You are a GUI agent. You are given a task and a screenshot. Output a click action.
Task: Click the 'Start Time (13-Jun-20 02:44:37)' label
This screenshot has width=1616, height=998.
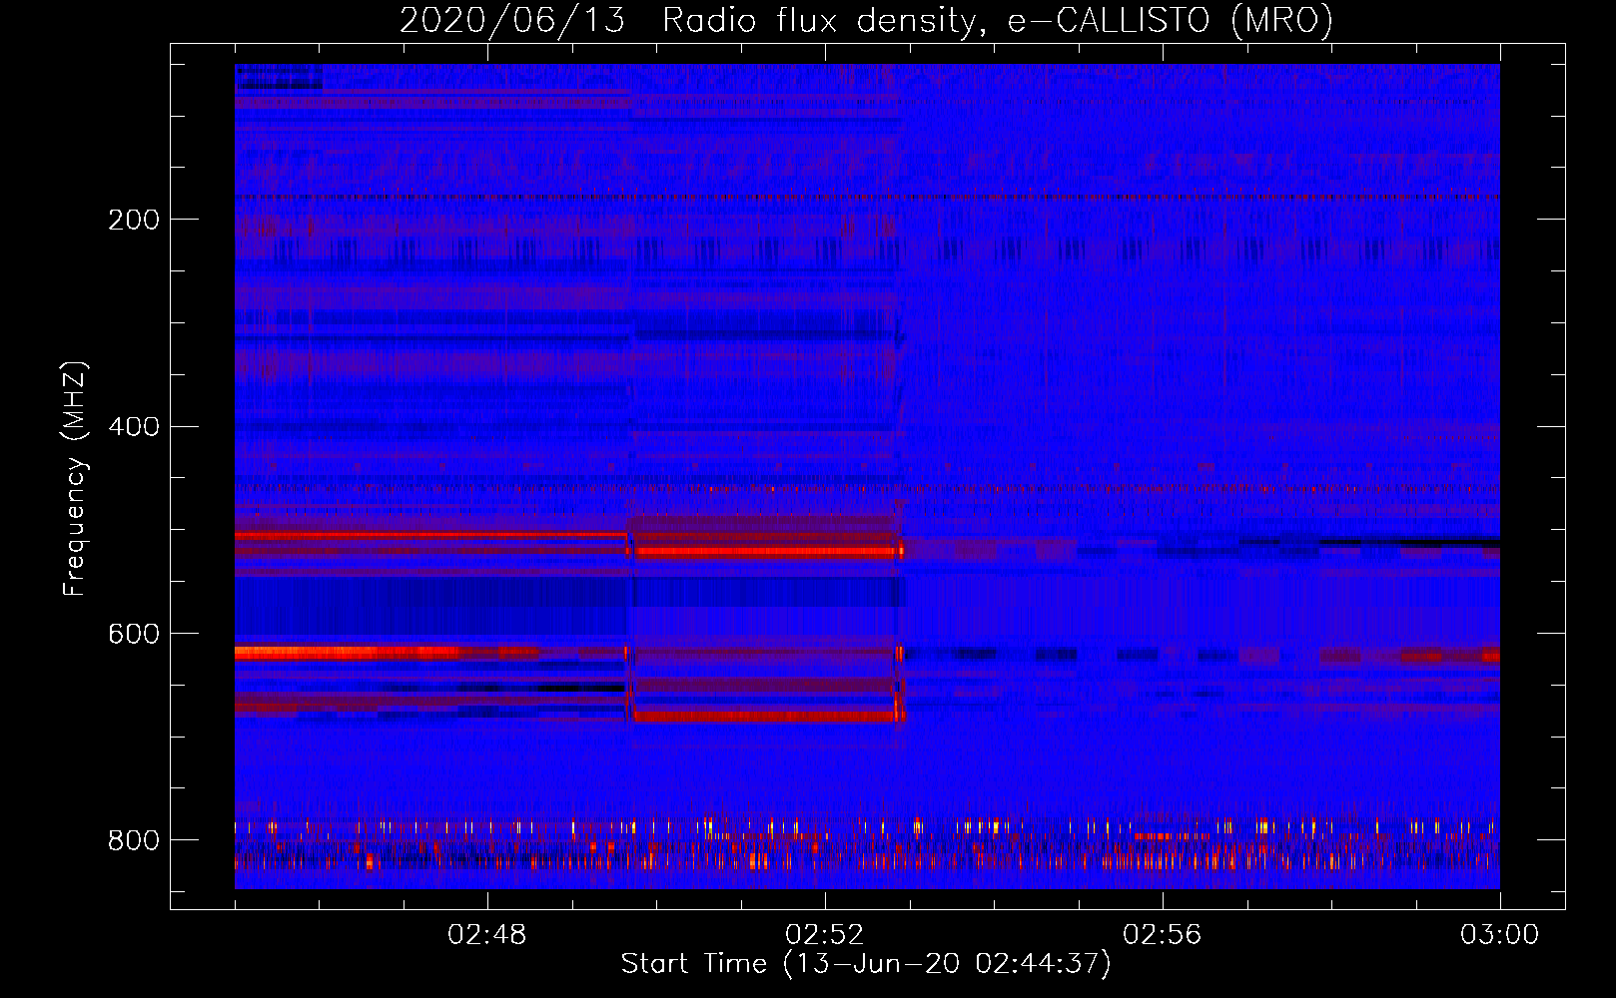(866, 964)
